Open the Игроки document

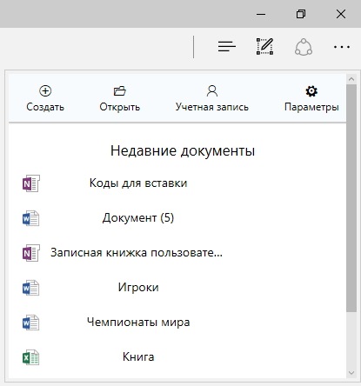click(138, 288)
